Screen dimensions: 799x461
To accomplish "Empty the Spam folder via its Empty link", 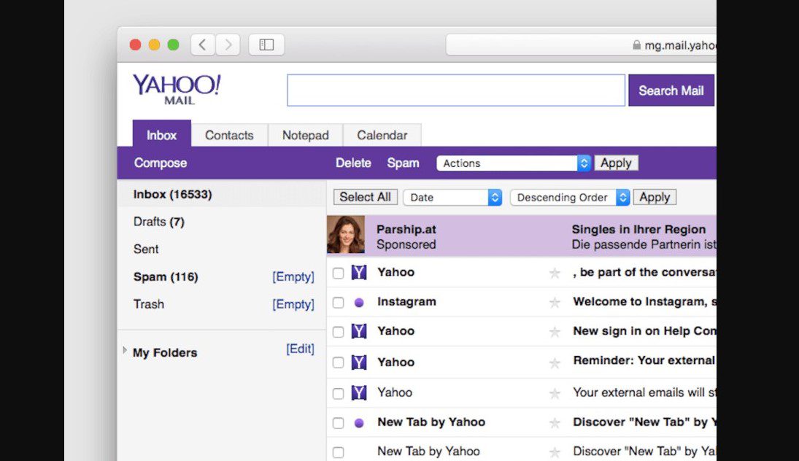I will click(x=293, y=276).
